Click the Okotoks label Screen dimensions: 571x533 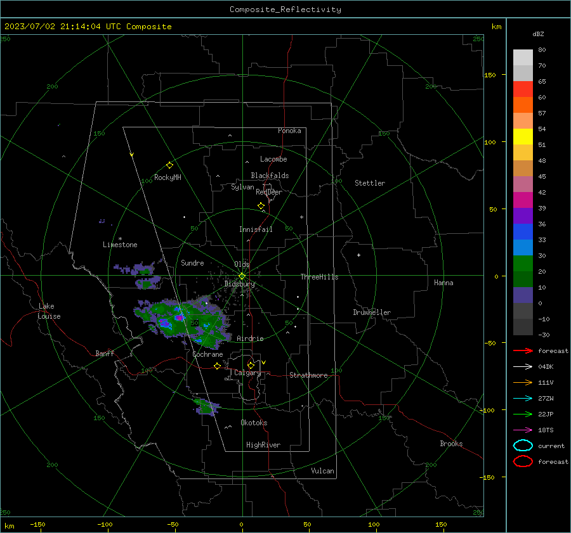(x=254, y=423)
